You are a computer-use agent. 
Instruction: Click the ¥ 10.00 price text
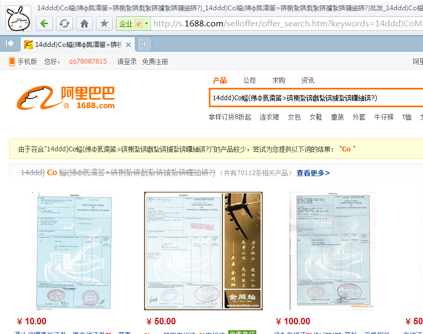pyautogui.click(x=31, y=321)
